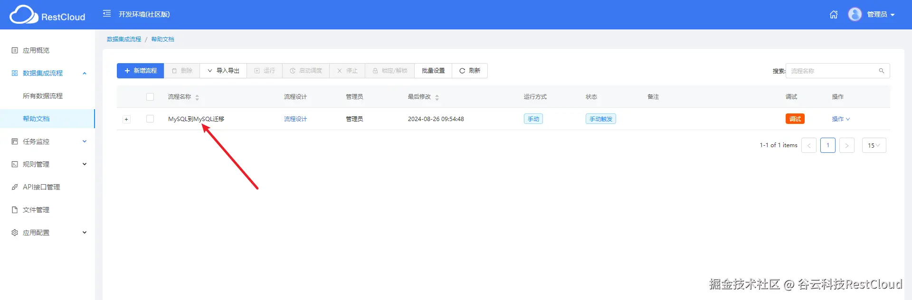Click the 规则管理 sidebar icon
This screenshot has height=300, width=912.
point(15,164)
